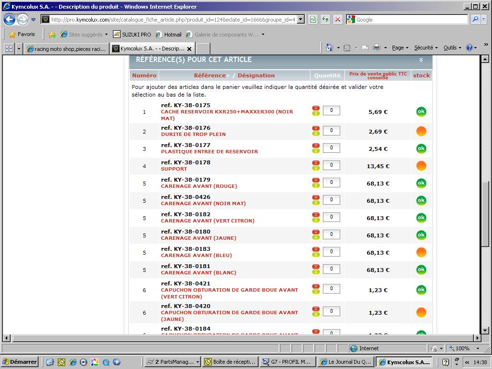Open the address bar URL dropdown arrow

click(301, 20)
